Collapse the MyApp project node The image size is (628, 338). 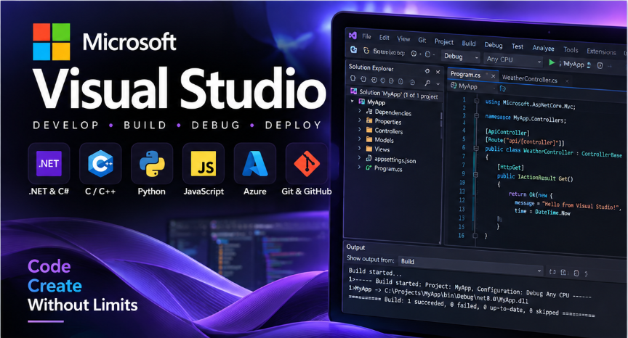point(353,101)
